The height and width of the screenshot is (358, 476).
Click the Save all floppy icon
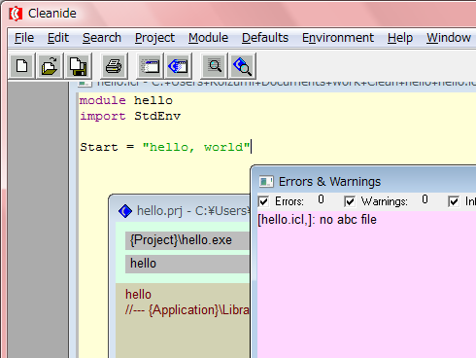78,66
